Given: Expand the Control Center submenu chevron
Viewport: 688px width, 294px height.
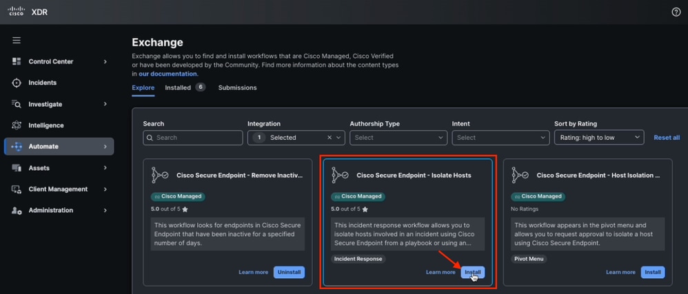Looking at the screenshot, I should (x=105, y=62).
